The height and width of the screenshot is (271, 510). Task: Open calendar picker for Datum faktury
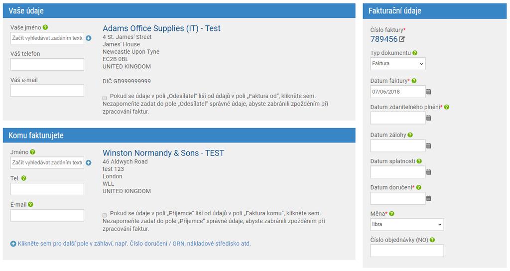429,92
